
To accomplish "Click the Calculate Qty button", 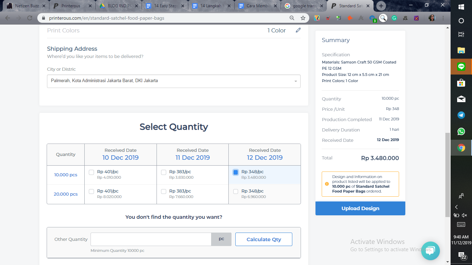I will point(264,239).
